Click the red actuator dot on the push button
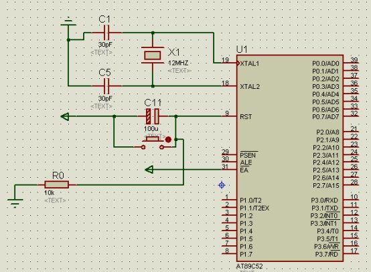The image size is (371, 272). [x=168, y=140]
